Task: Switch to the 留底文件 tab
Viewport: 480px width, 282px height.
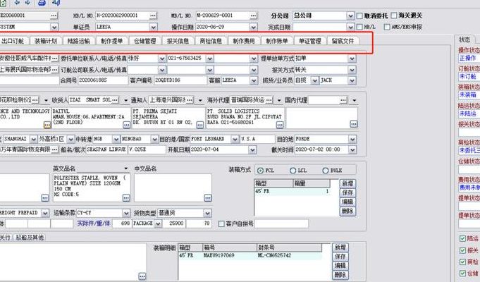Action: tap(343, 41)
